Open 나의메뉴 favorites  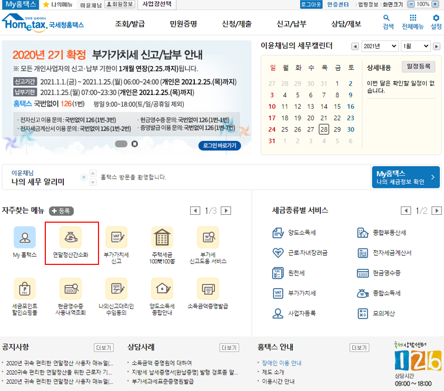58,5
